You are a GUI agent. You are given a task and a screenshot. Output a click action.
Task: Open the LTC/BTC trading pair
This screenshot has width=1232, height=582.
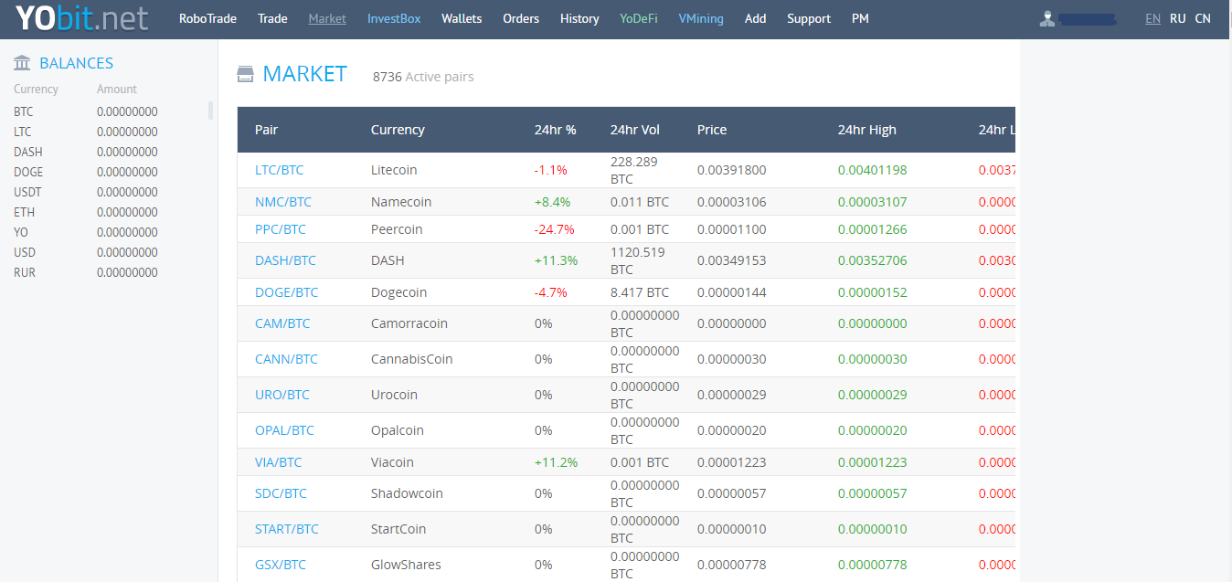[279, 170]
